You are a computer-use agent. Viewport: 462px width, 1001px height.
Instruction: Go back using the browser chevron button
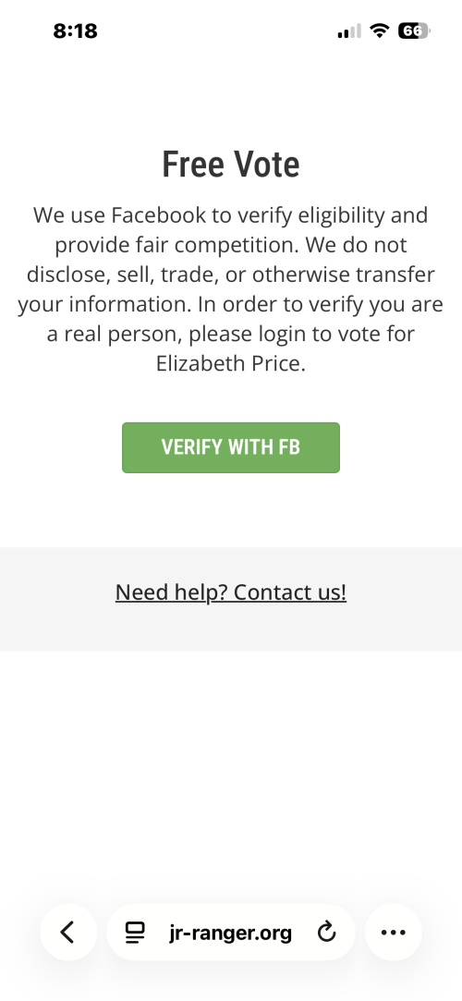point(68,932)
